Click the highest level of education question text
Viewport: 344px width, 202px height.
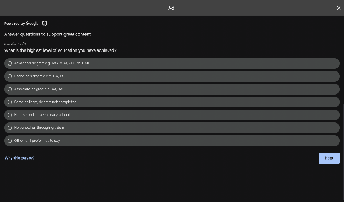[x=60, y=50]
